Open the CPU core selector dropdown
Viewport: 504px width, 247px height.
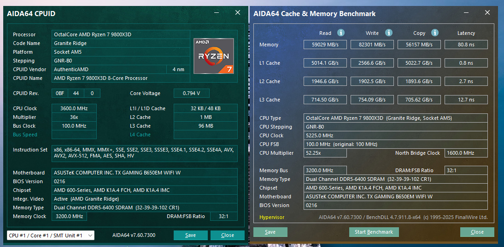pyautogui.click(x=51, y=236)
